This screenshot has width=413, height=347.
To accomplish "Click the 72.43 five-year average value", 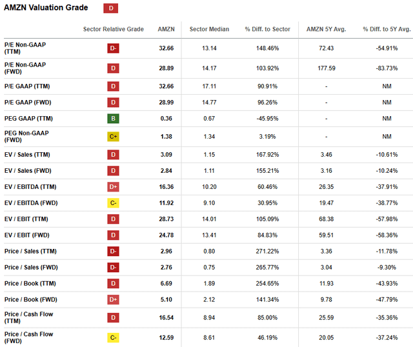I will [327, 48].
